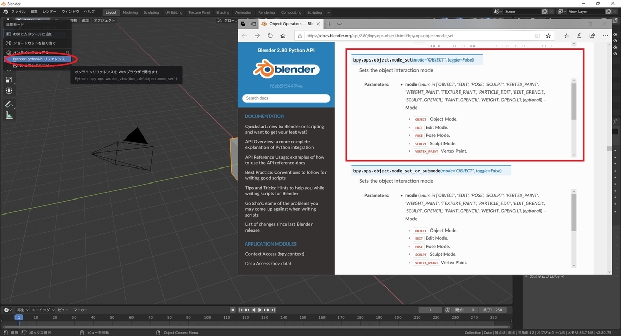Open the オブジェクト menu in viewport header
Viewport: 621px width, 336px height.
[x=105, y=20]
